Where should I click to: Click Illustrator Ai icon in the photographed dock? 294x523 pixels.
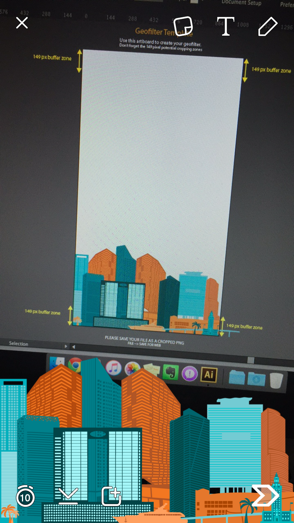coord(209,374)
